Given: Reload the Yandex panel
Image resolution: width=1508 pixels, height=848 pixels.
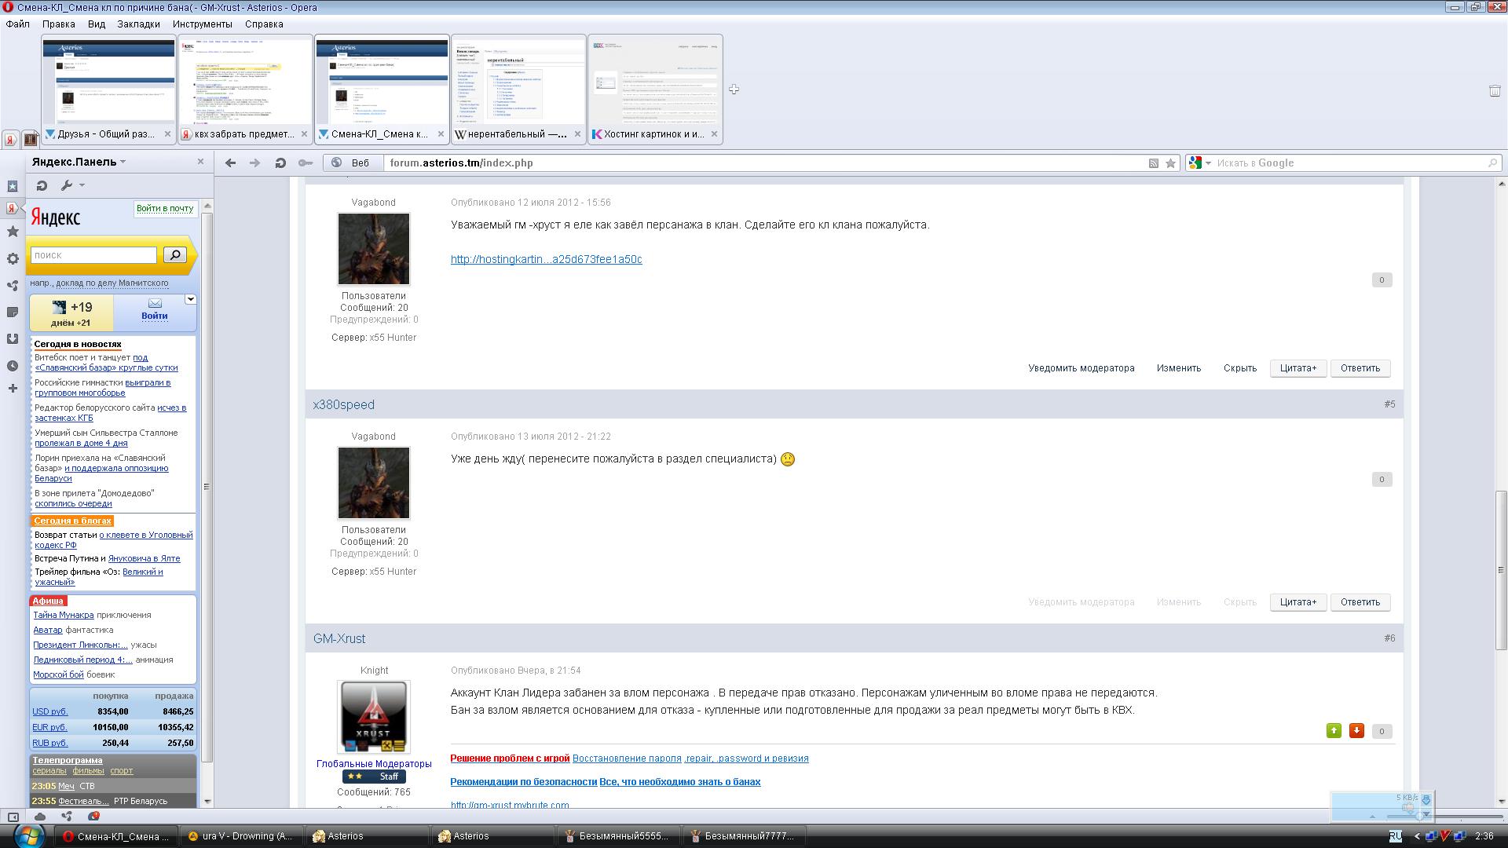Looking at the screenshot, I should [42, 185].
